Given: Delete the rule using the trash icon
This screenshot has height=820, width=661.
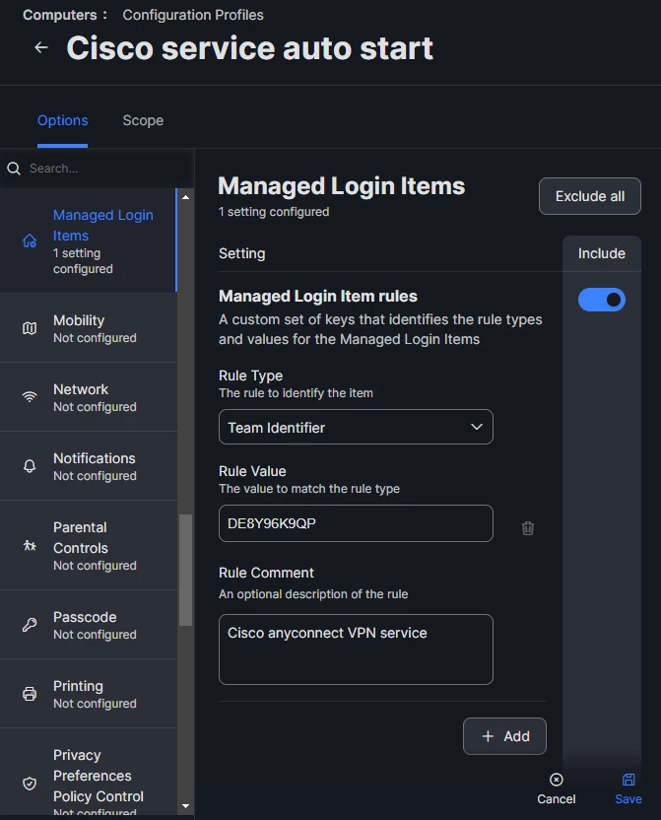Looking at the screenshot, I should (x=528, y=528).
